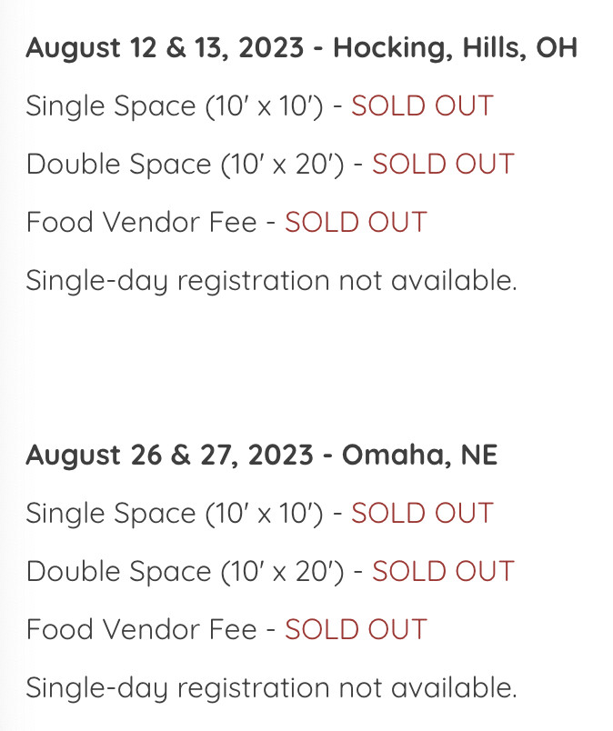Click the Hocking, Hills, OH location text
This screenshot has height=731, width=613.
point(455,47)
